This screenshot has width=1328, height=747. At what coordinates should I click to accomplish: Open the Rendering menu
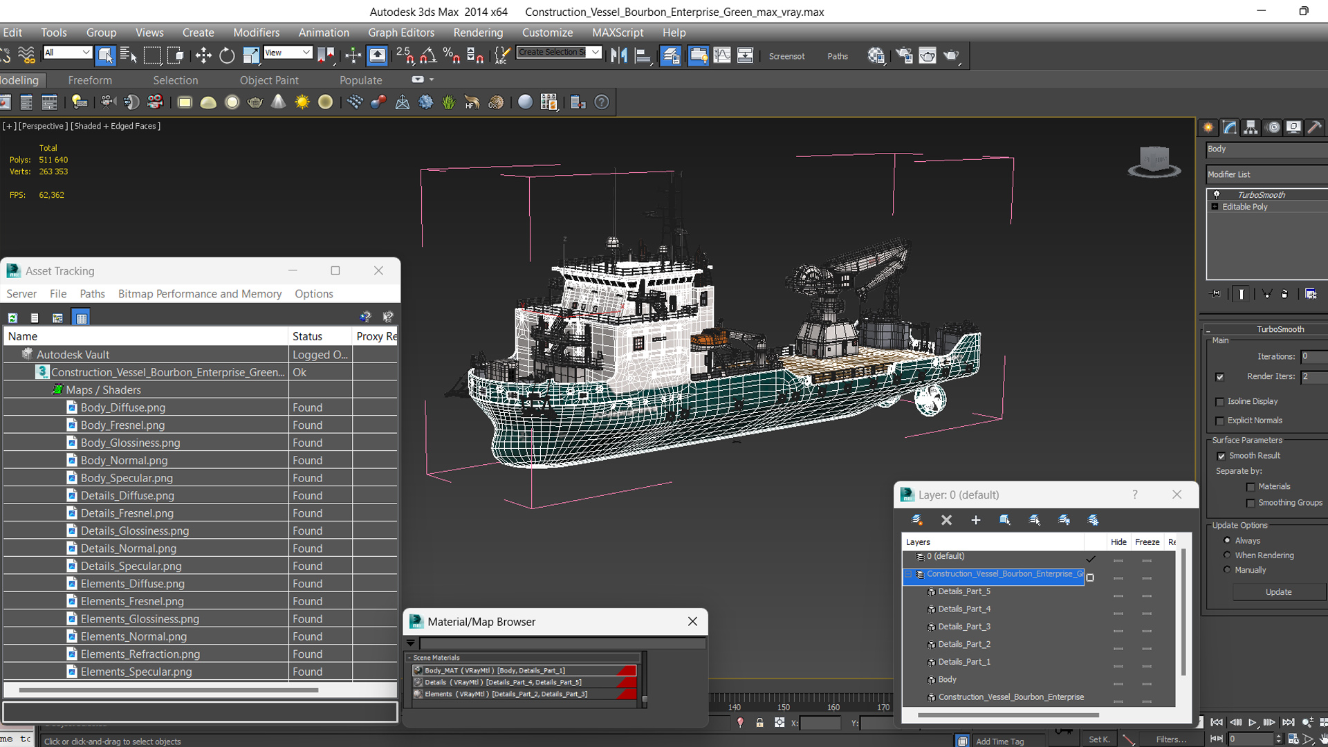(478, 33)
